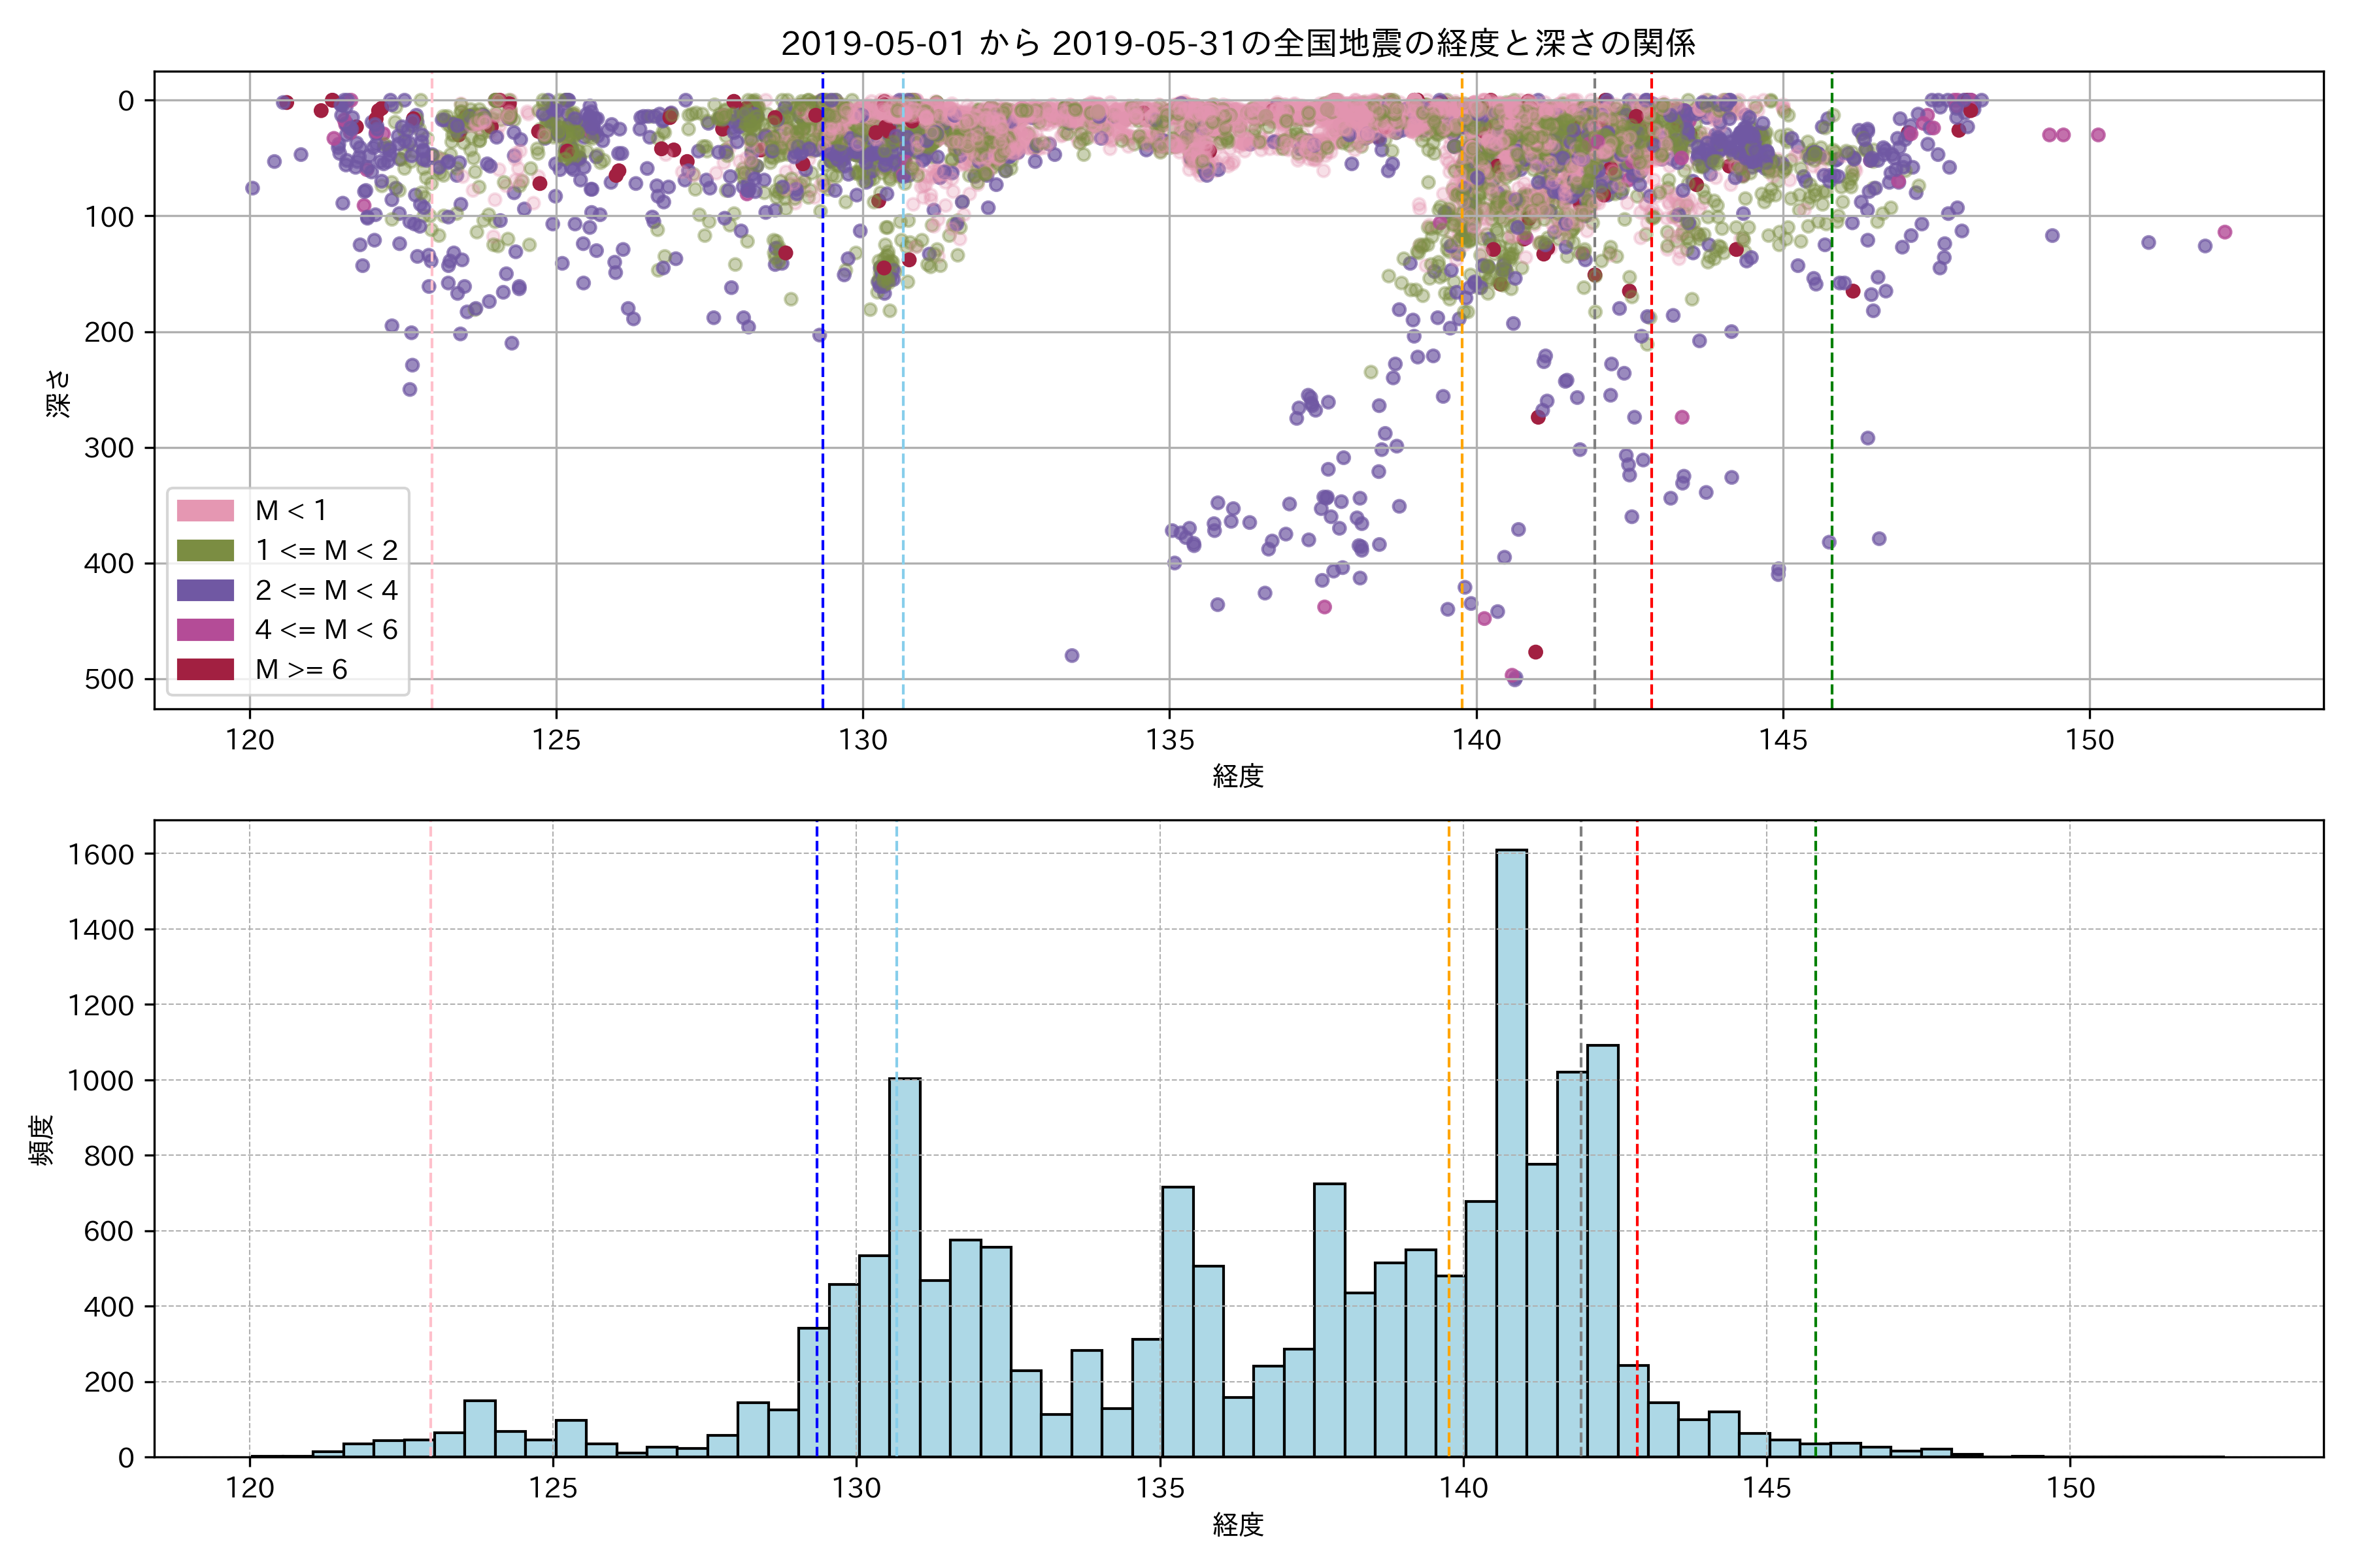Click the 経度 x-axis label under the scatter plot
The image size is (2353, 1568).
[1237, 776]
